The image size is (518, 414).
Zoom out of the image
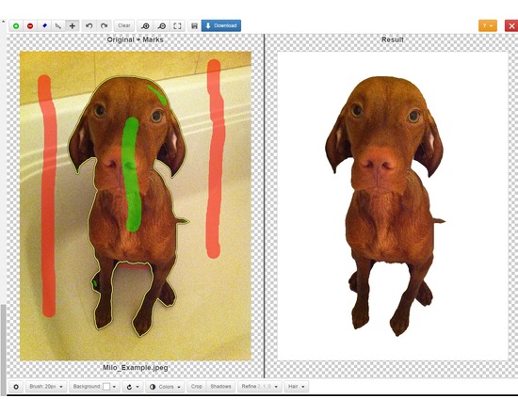click(x=162, y=25)
